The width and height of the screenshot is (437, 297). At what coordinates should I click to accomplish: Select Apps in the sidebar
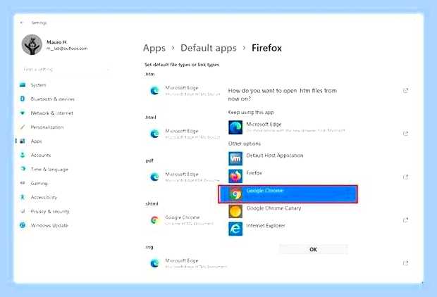pos(36,141)
